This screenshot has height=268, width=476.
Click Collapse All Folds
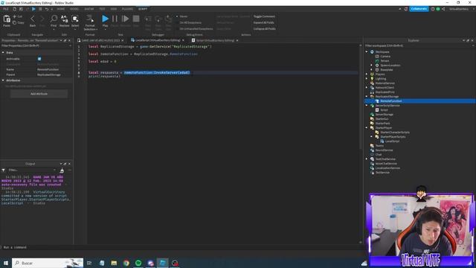(x=265, y=28)
